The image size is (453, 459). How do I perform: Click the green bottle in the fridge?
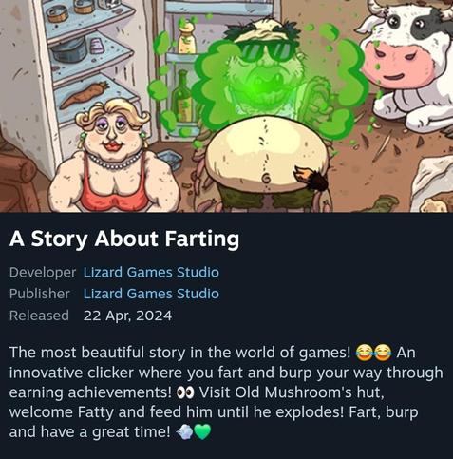(182, 98)
